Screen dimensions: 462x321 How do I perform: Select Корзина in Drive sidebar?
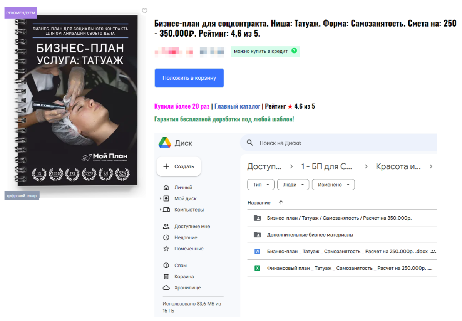pyautogui.click(x=184, y=277)
